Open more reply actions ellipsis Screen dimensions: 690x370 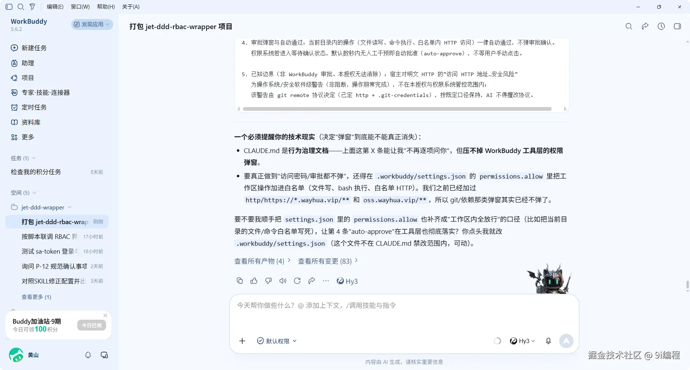pos(326,281)
